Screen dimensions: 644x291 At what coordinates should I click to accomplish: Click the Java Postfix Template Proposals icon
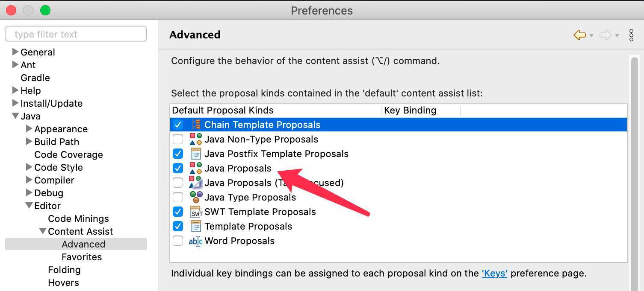(x=196, y=154)
